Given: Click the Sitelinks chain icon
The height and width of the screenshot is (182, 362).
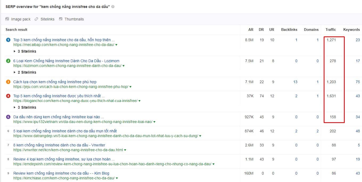Looking at the screenshot, I should pos(36,19).
